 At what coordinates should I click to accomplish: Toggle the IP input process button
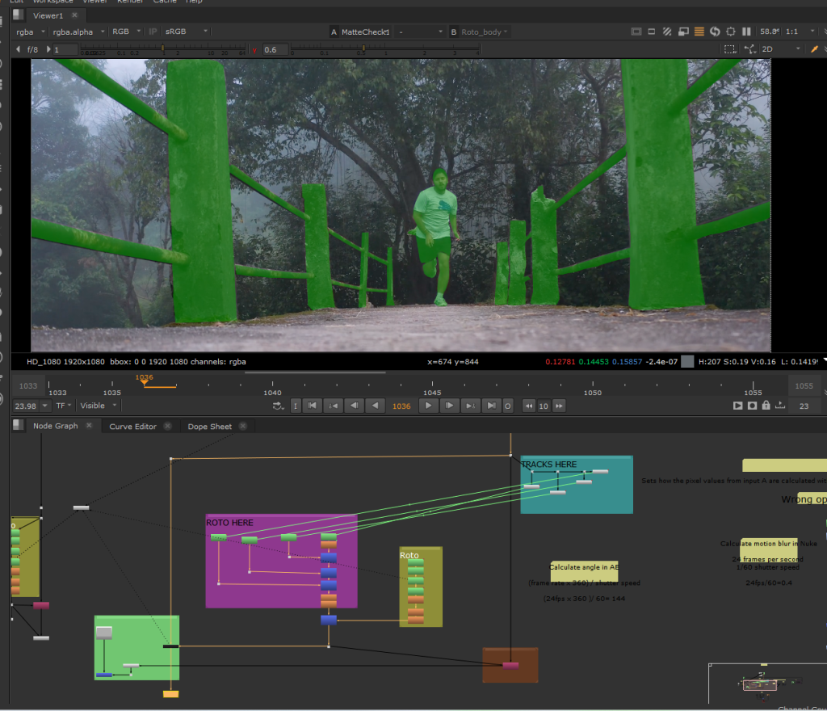[x=153, y=32]
